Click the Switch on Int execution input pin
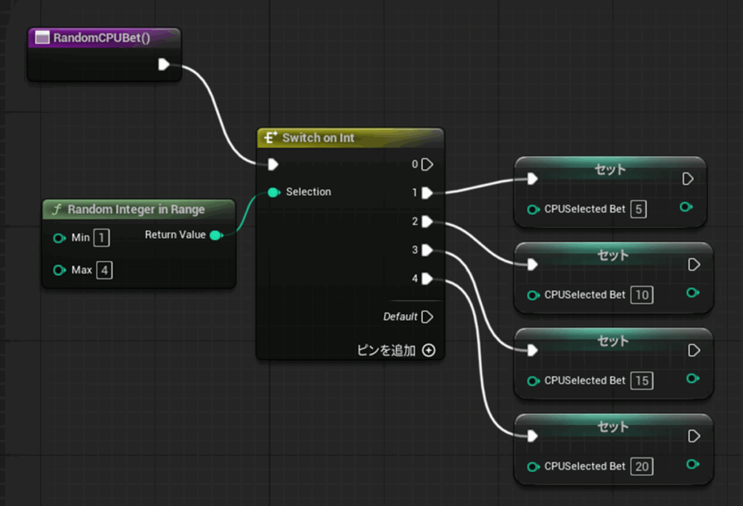The height and width of the screenshot is (506, 743). (x=272, y=165)
